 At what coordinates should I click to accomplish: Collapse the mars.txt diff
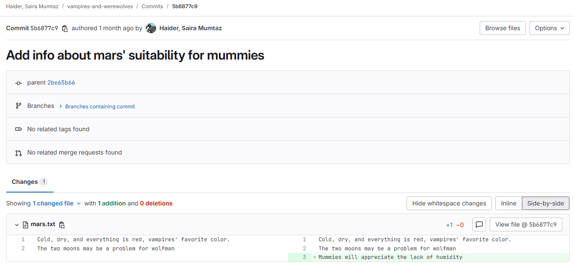click(x=17, y=225)
